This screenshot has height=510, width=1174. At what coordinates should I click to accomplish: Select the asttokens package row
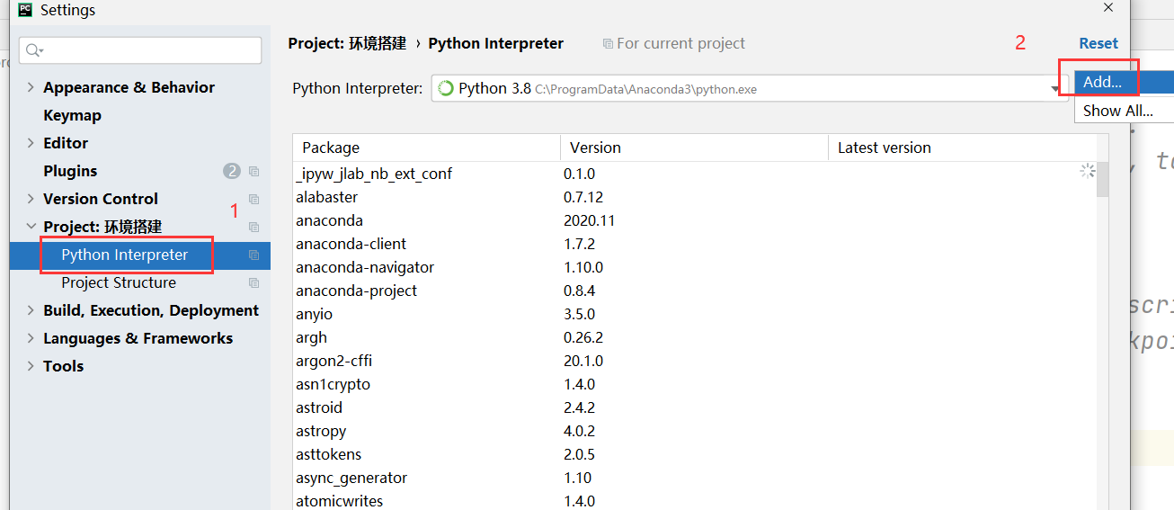[x=695, y=454]
